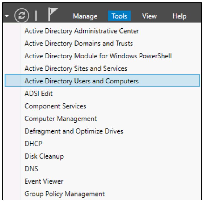
Task: Open the Help menu
Action: pos(179,16)
